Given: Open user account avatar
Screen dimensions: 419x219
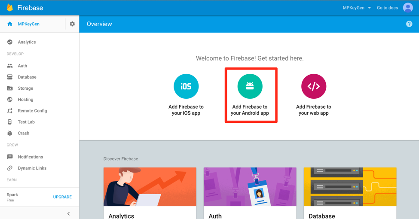Looking at the screenshot, I should point(408,8).
